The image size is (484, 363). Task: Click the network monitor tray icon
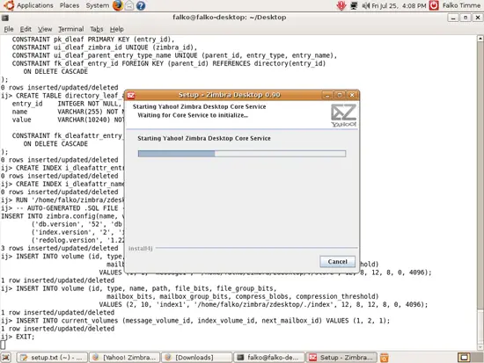tap(354, 5)
